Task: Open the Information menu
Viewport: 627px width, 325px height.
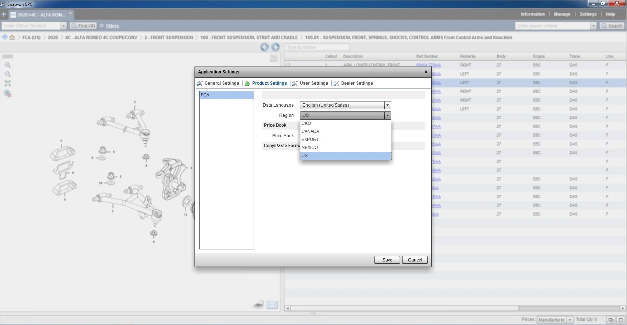Action: click(532, 14)
